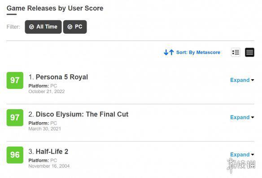Toggle the PC platform filter
The height and width of the screenshot is (178, 262).
tap(75, 27)
